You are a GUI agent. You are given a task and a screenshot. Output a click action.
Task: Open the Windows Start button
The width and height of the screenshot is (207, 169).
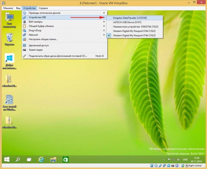(7, 159)
